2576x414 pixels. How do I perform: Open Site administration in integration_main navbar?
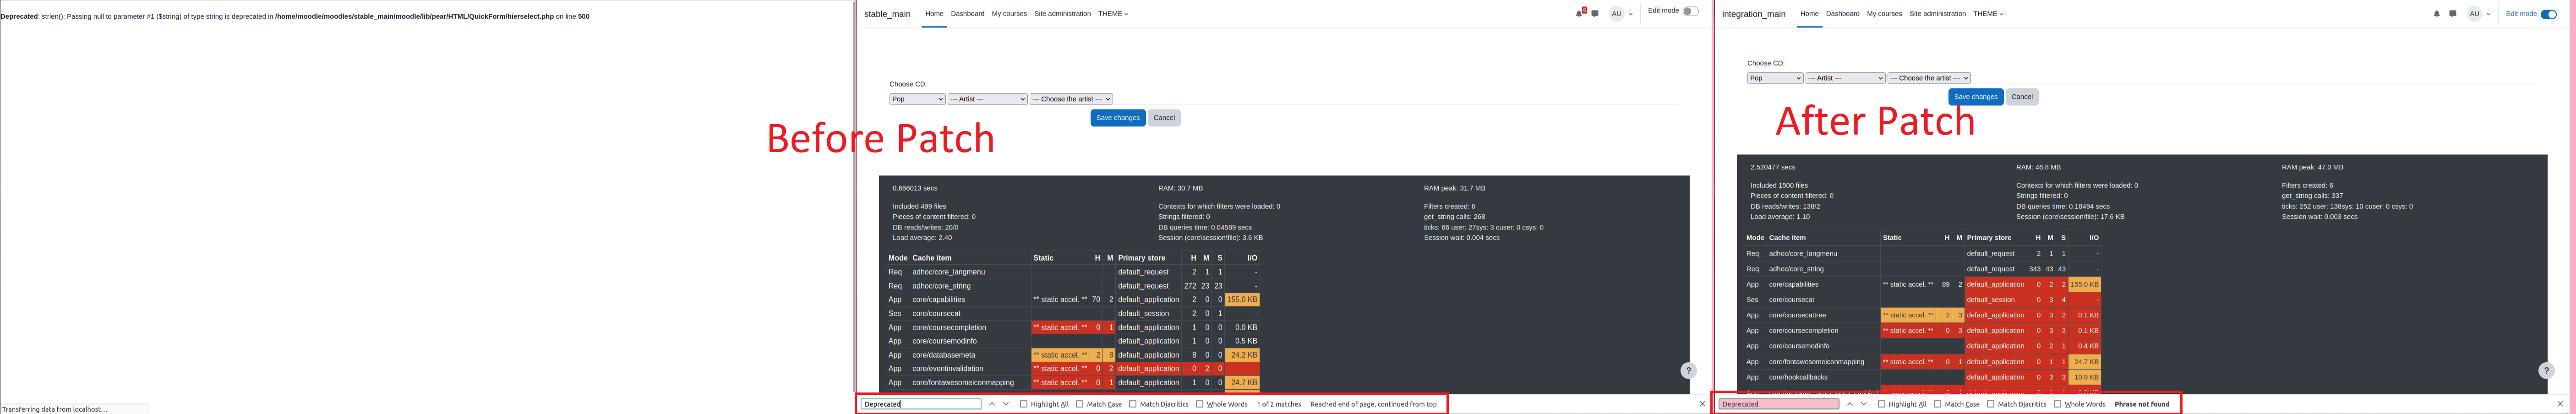1937,14
